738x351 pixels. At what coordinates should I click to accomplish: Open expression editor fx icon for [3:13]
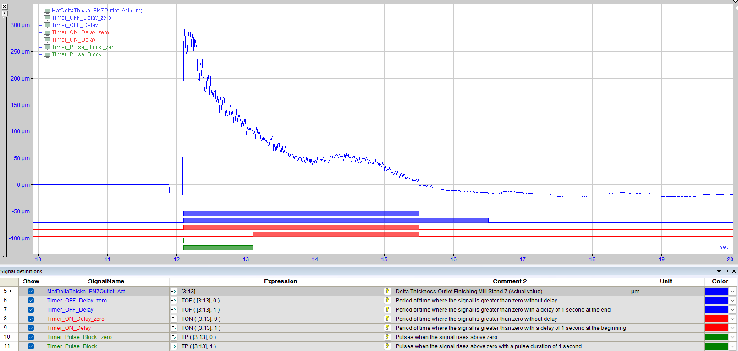[x=174, y=292]
